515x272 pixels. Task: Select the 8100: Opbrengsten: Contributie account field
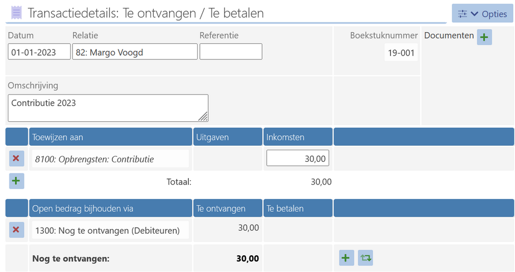(x=110, y=159)
